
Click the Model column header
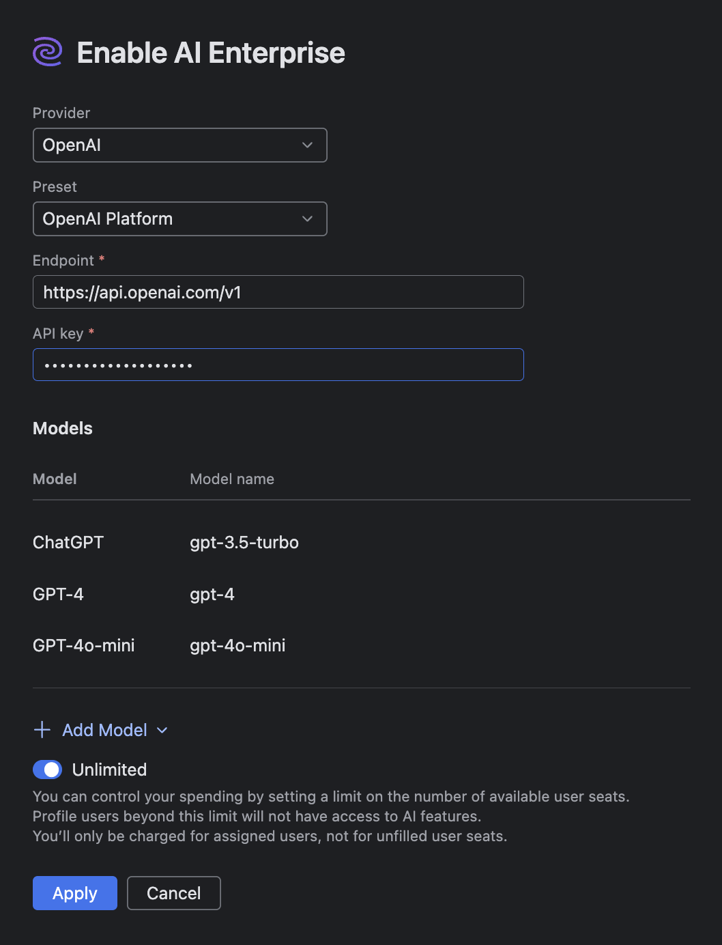55,479
